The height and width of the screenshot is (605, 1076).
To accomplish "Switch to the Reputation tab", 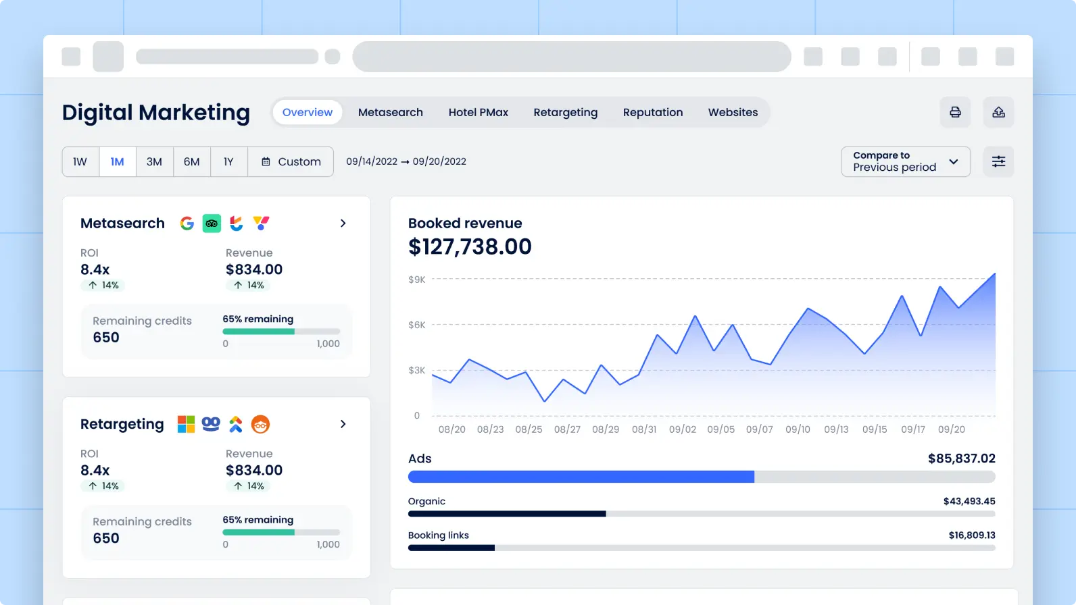I will pos(652,112).
